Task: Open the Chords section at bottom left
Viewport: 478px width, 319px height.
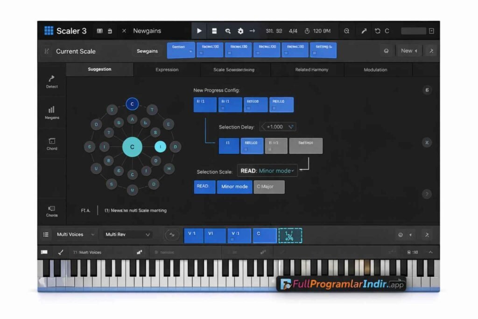Action: [x=51, y=211]
